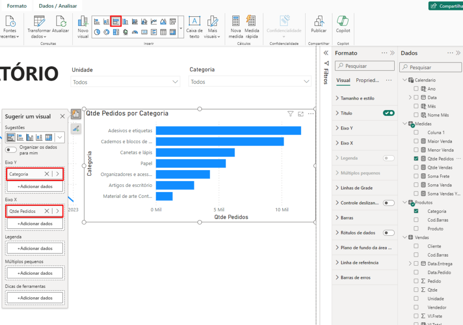Click the Atualizar refresh icon
The width and height of the screenshot is (463, 325).
(61, 21)
